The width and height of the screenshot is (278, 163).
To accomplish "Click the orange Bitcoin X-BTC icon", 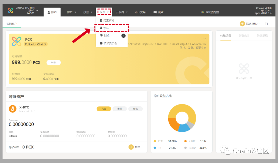I will (x=13, y=109).
